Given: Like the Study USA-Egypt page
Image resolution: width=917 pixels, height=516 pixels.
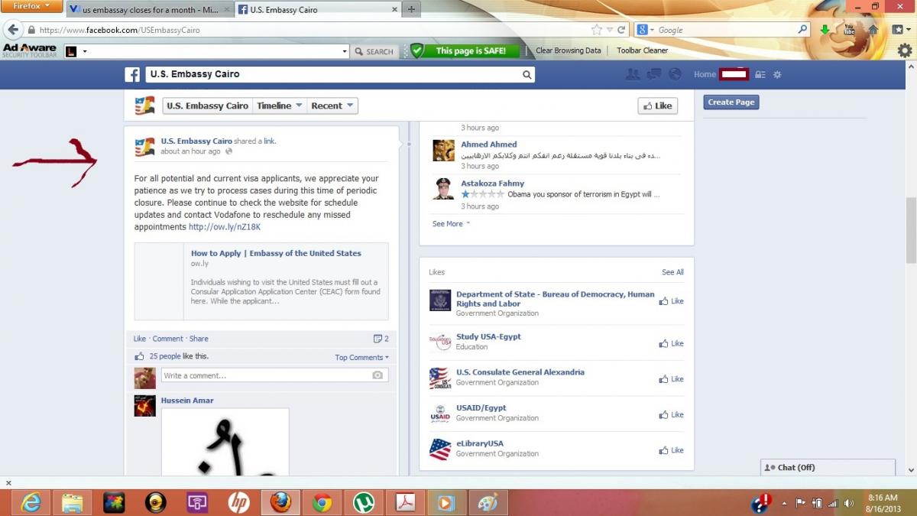Looking at the screenshot, I should (x=671, y=343).
